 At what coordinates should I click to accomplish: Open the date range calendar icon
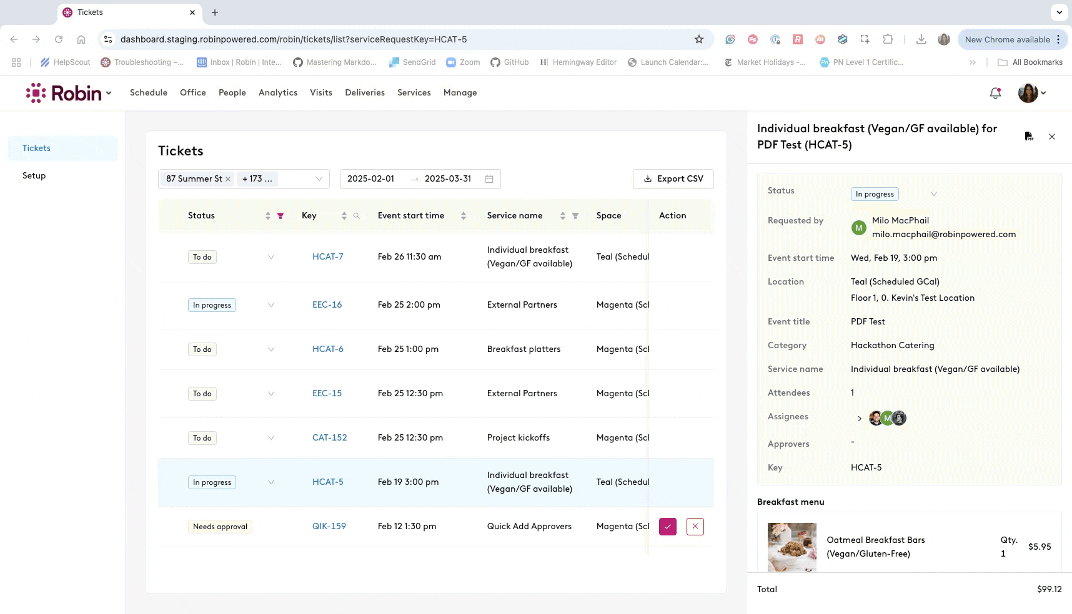coord(489,179)
